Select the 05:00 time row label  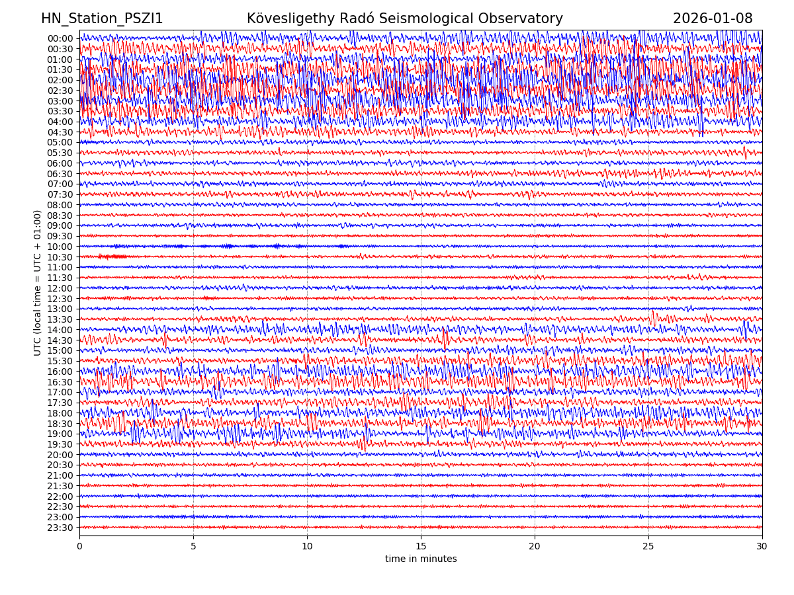pyautogui.click(x=60, y=143)
